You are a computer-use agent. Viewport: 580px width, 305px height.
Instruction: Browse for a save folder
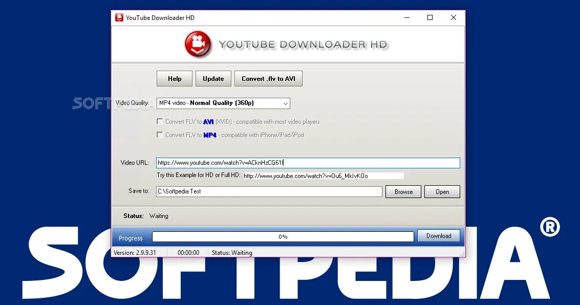coord(403,192)
